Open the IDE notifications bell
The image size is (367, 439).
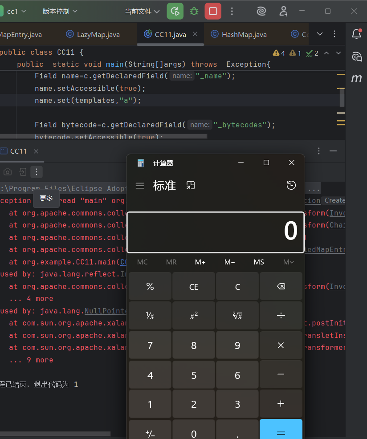pos(356,34)
